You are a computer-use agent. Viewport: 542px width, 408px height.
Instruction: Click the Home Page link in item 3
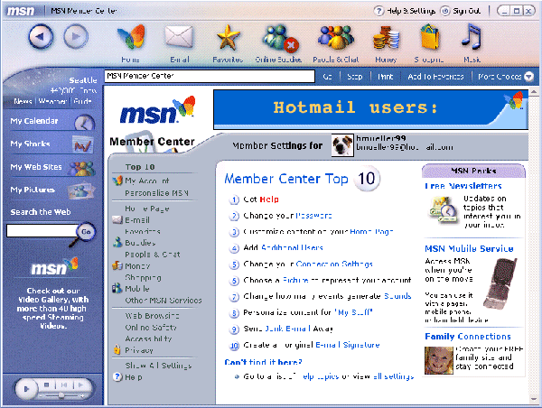[x=371, y=232]
